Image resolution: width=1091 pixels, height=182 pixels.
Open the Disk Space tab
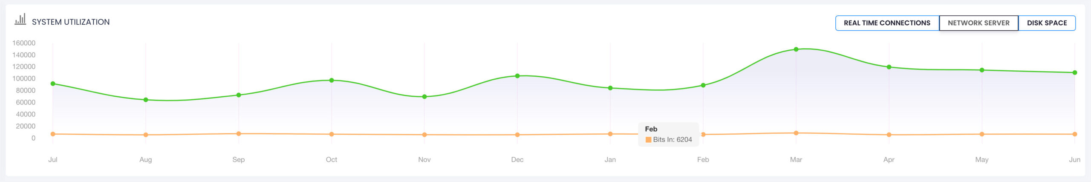(x=1046, y=23)
